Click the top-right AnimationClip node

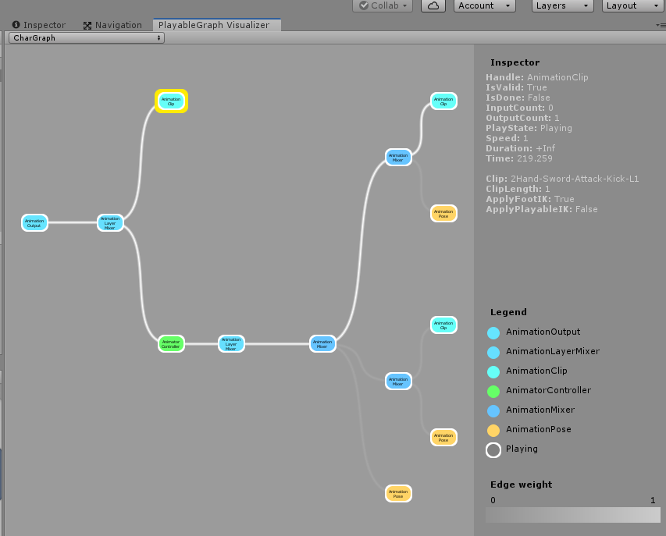pyautogui.click(x=443, y=101)
